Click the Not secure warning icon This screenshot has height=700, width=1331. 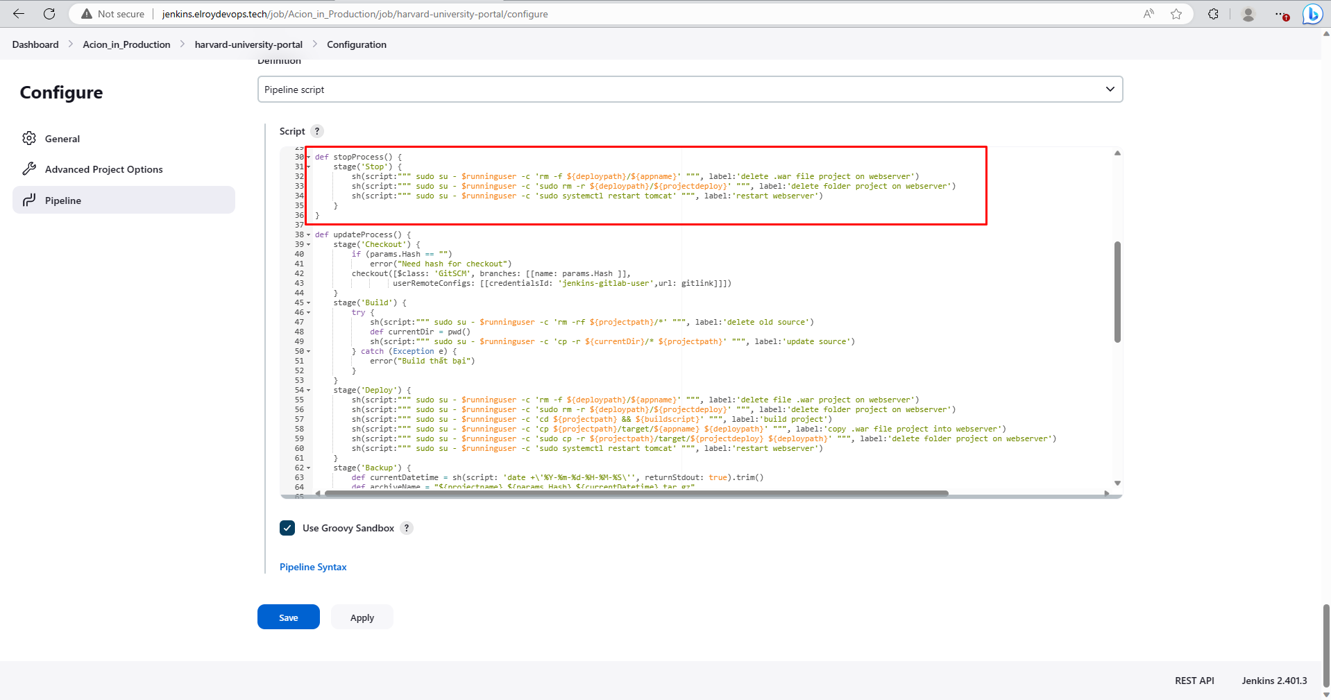pos(87,14)
